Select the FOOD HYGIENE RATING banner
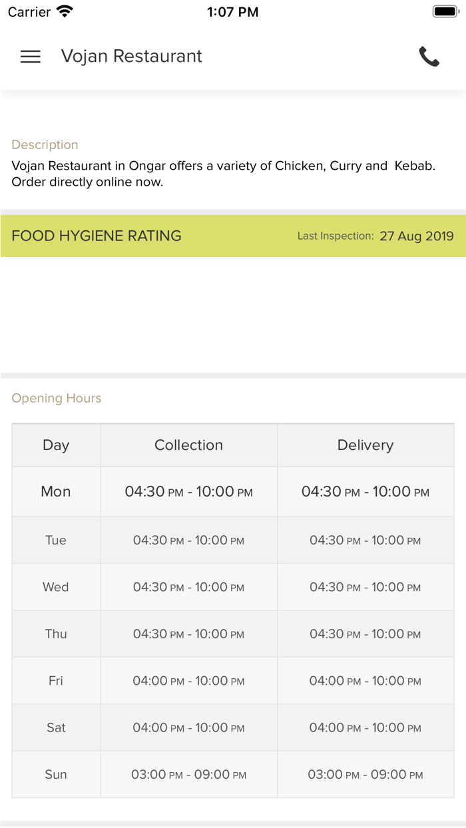 click(96, 236)
